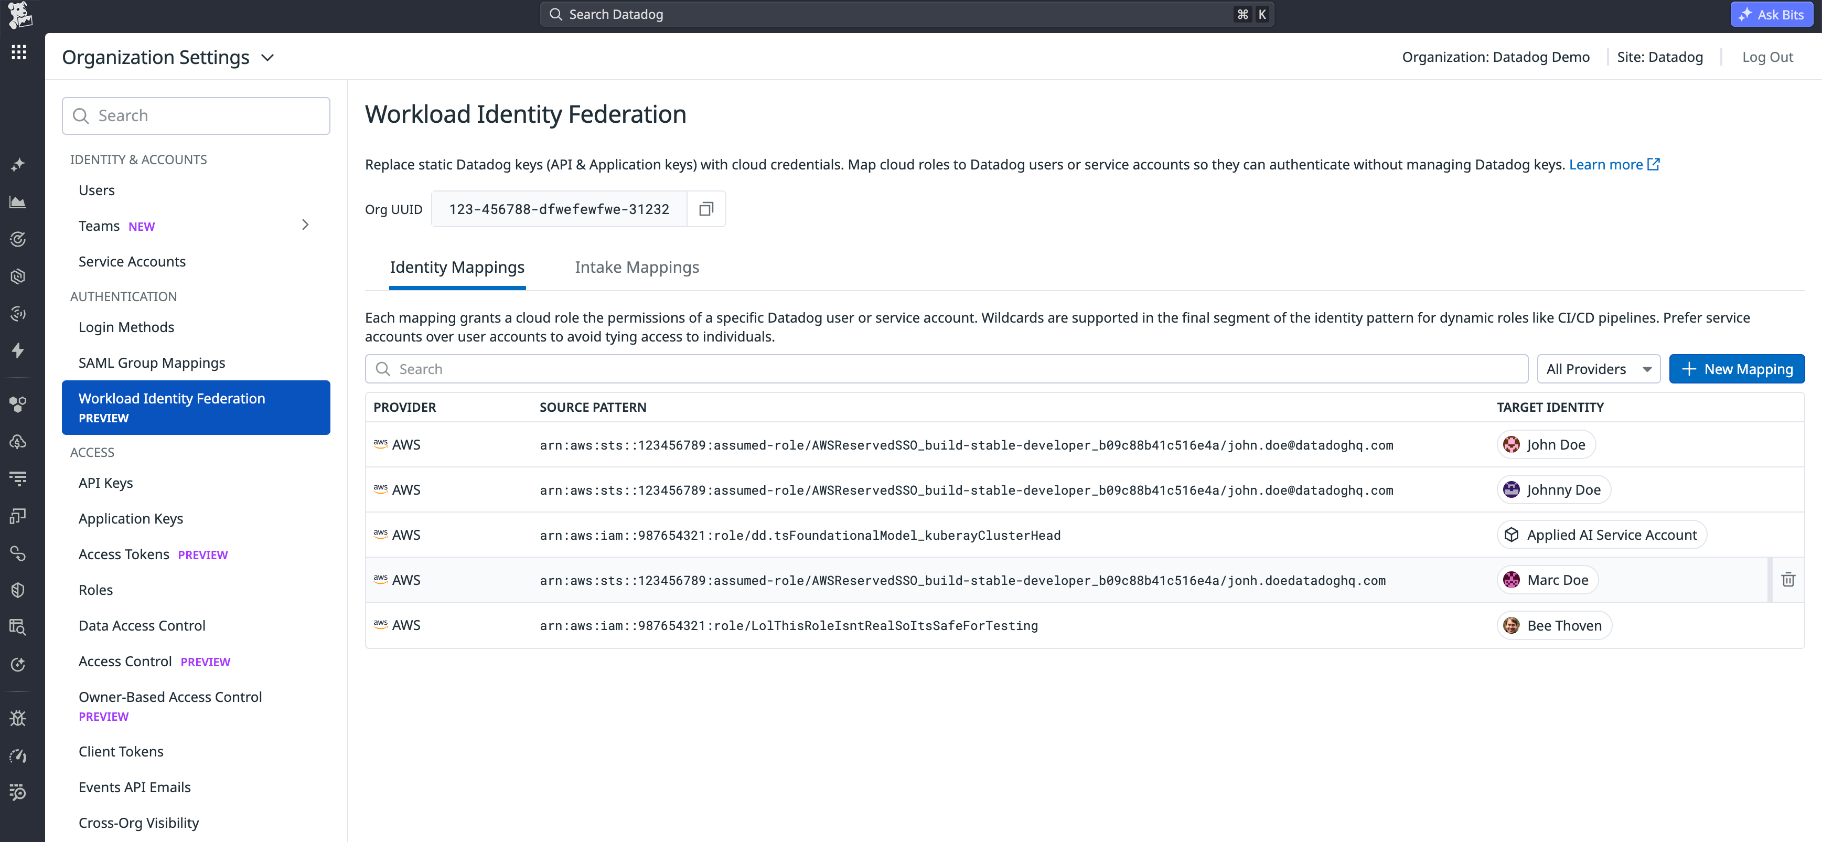This screenshot has height=842, width=1822.
Task: Click the Johnny Doe target identity chip
Action: 1554,489
